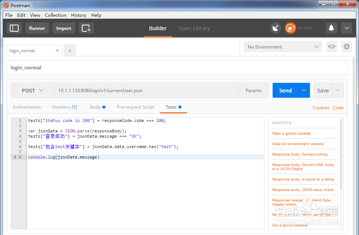The height and width of the screenshot is (235, 359).
Task: Click code line 1 Status code is 200
Action: pyautogui.click(x=97, y=120)
